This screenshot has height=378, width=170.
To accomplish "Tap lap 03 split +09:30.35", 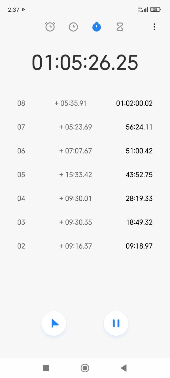I will [76, 222].
